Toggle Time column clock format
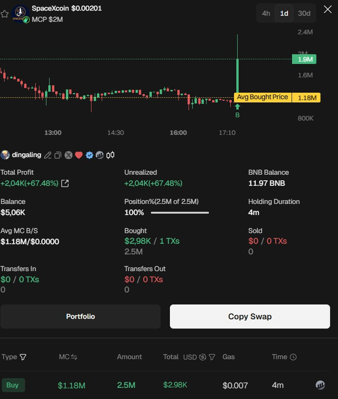The width and height of the screenshot is (338, 399). point(293,357)
